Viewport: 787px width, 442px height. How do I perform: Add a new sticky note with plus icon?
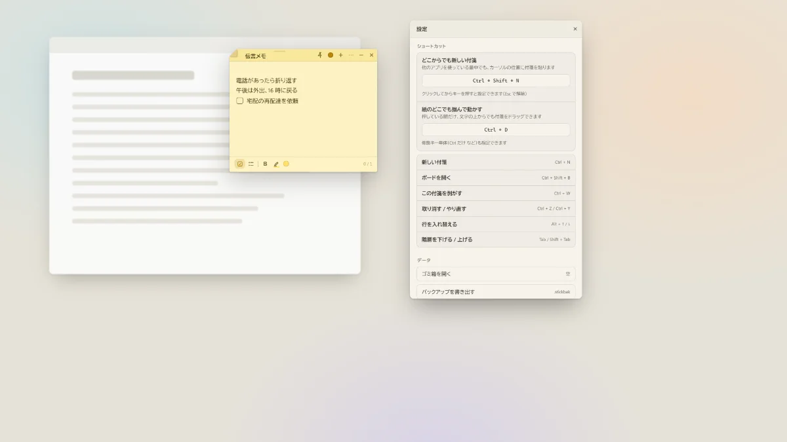coord(340,55)
